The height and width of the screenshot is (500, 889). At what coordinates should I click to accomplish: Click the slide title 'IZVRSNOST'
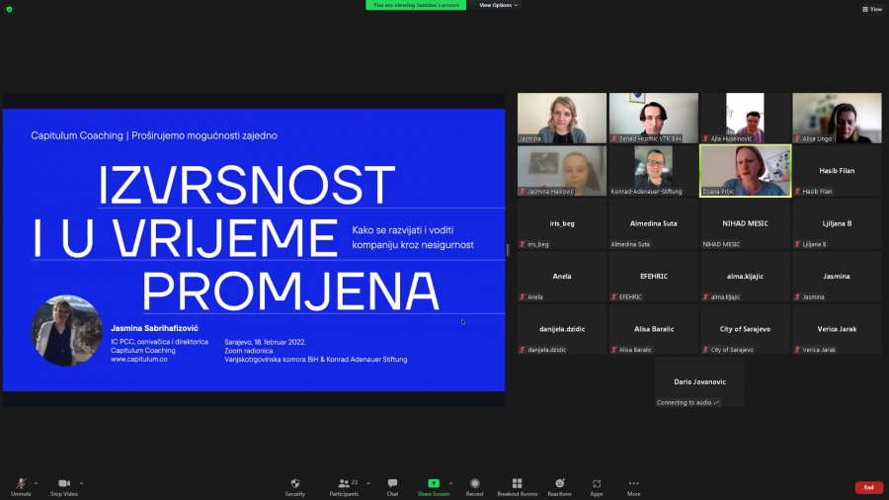(x=247, y=185)
